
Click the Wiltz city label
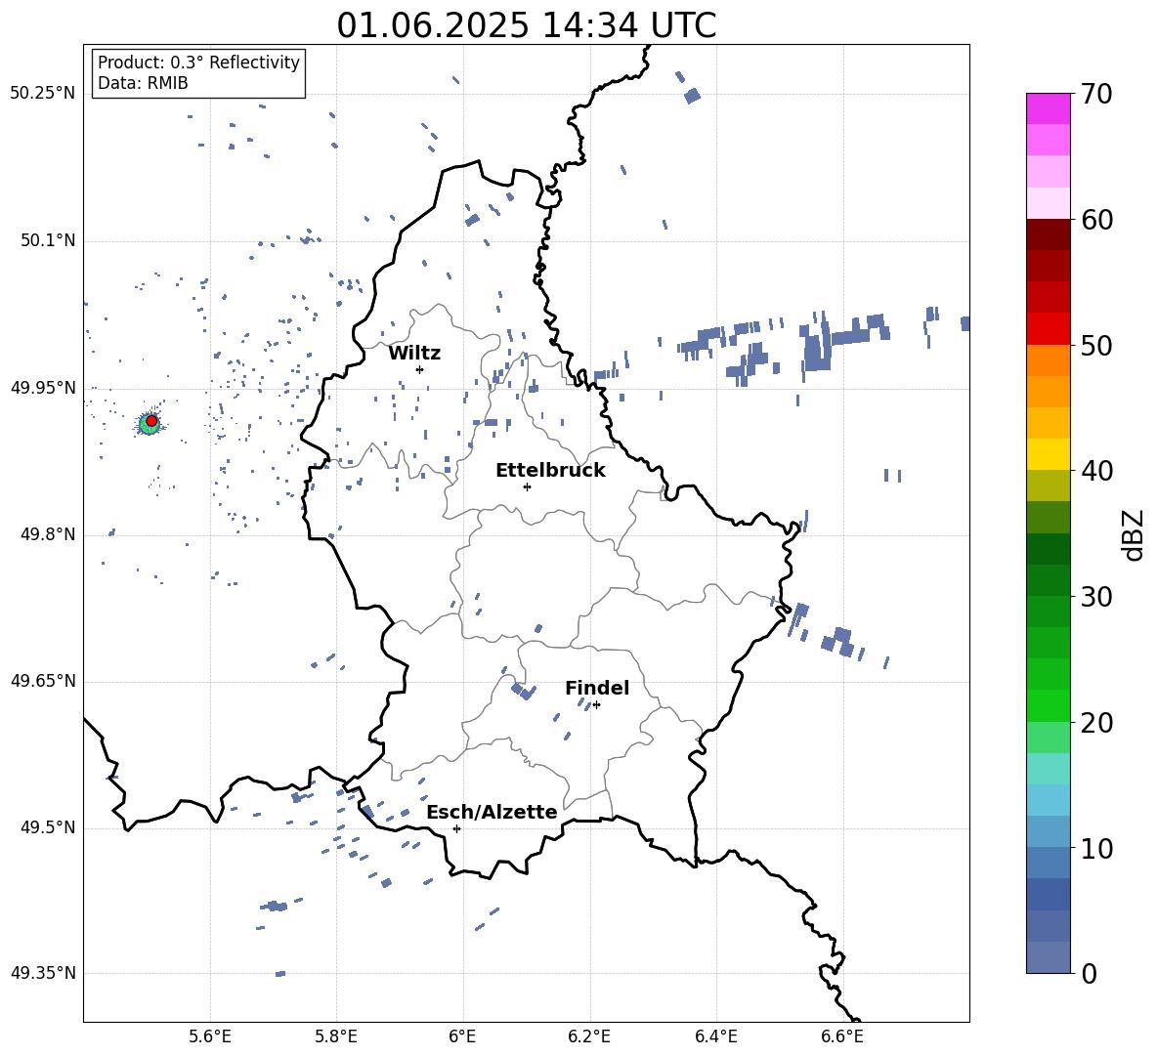(x=414, y=354)
